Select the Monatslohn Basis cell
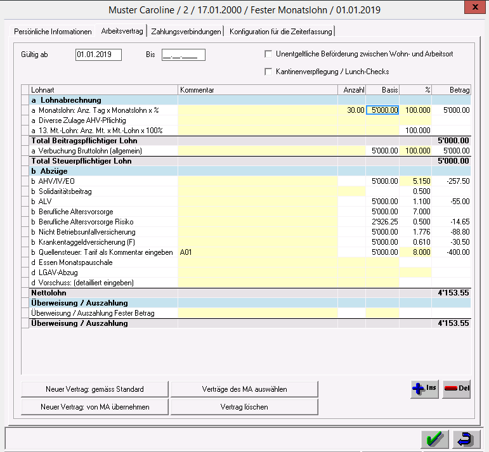This screenshot has height=452, width=489. tap(382, 110)
